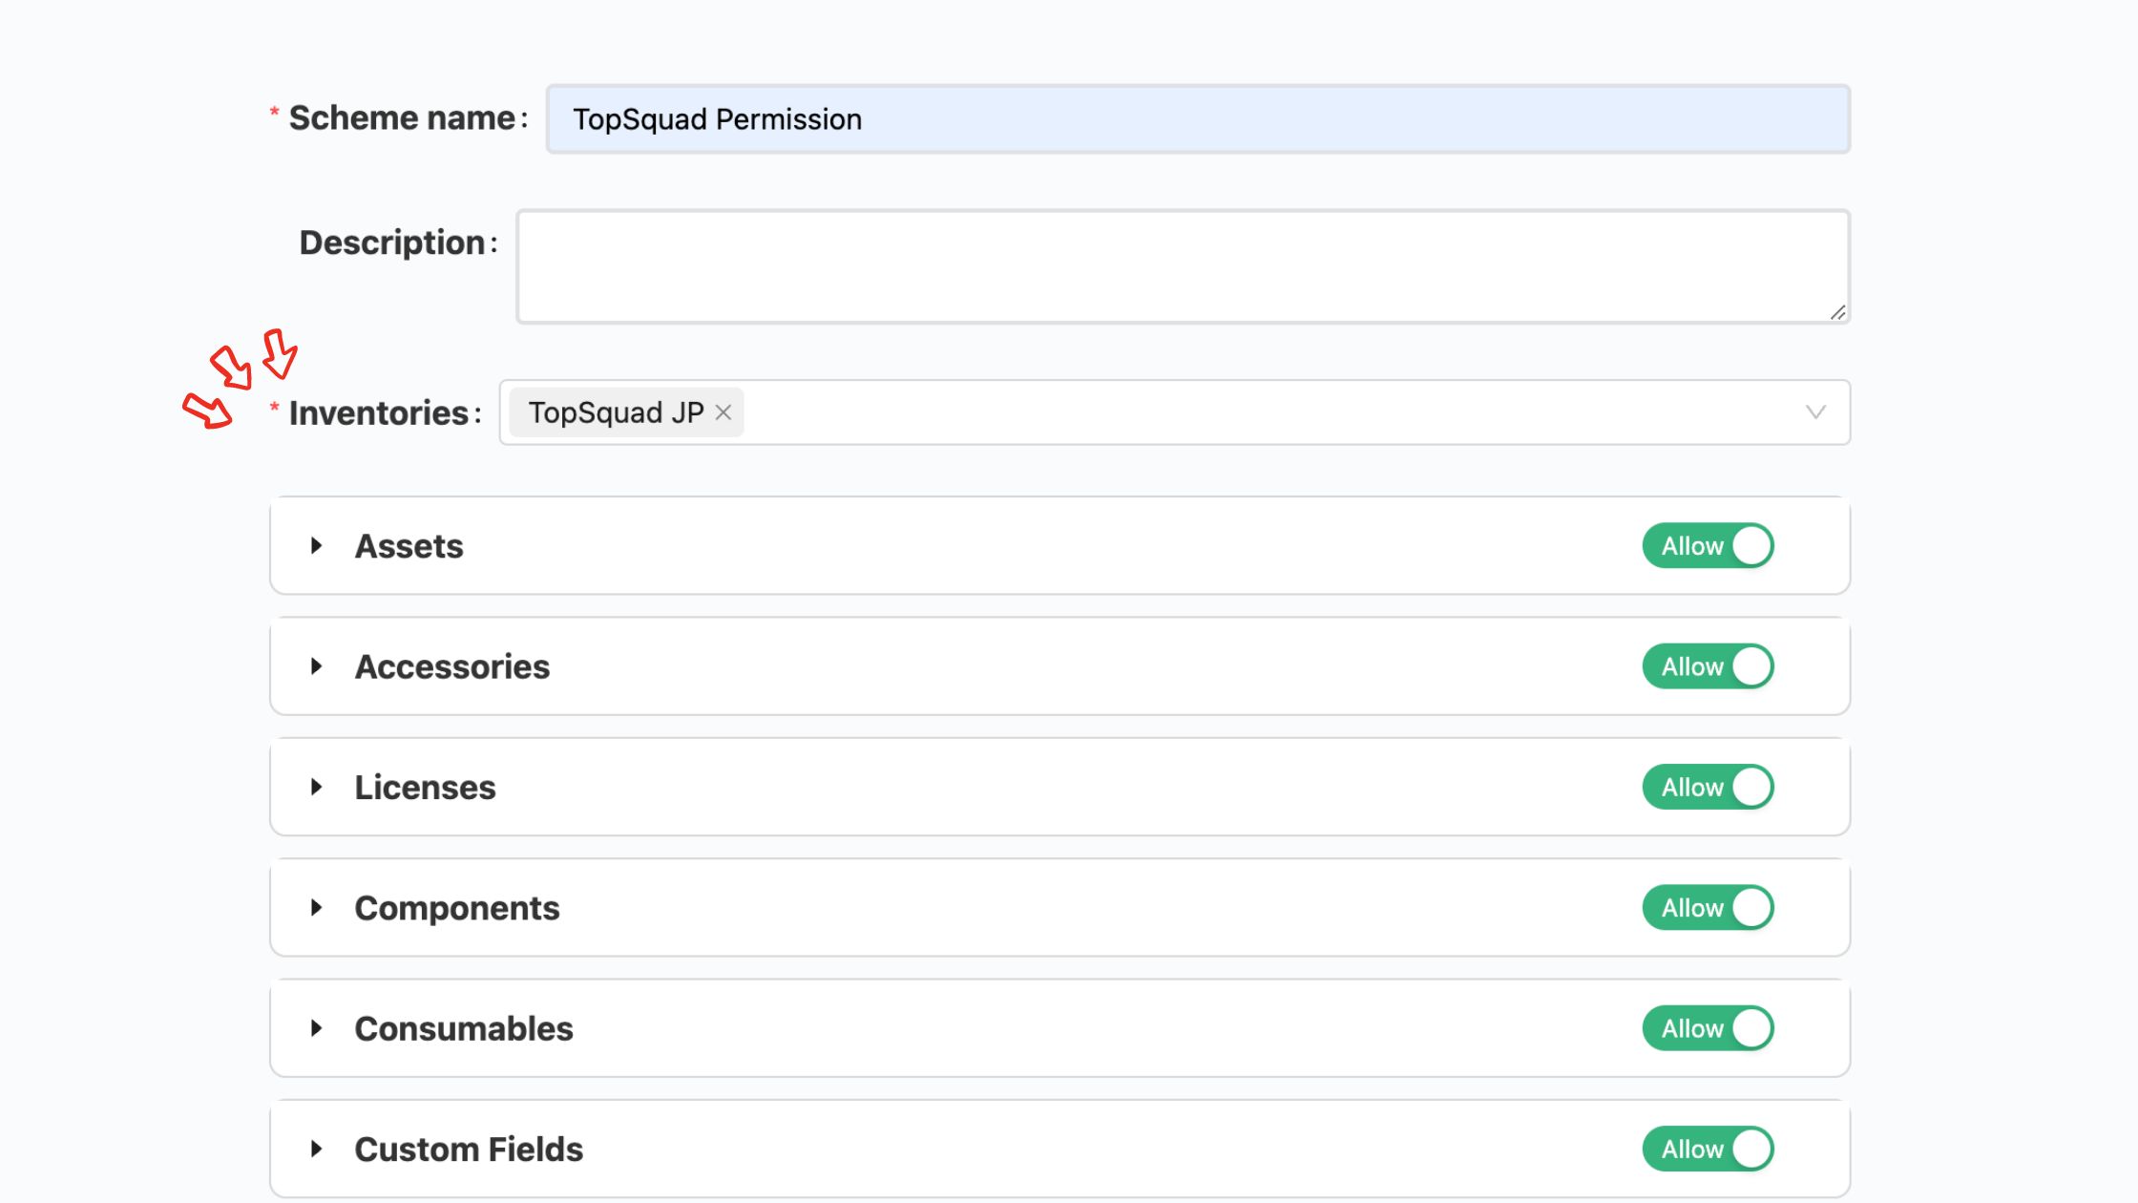The image size is (2138, 1203).
Task: Click the Custom Fields panel title
Action: [469, 1149]
